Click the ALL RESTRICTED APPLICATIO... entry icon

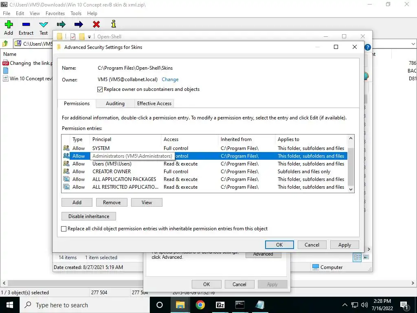pos(66,187)
